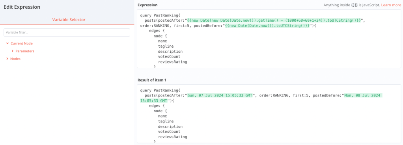Click 'Sun, 07 Jul 2024 15:05:33 GMT' result value
The width and height of the screenshot is (403, 145).
point(220,95)
